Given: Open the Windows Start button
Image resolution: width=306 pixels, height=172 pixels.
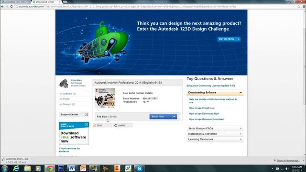Looking at the screenshot, I should pyautogui.click(x=4, y=168).
